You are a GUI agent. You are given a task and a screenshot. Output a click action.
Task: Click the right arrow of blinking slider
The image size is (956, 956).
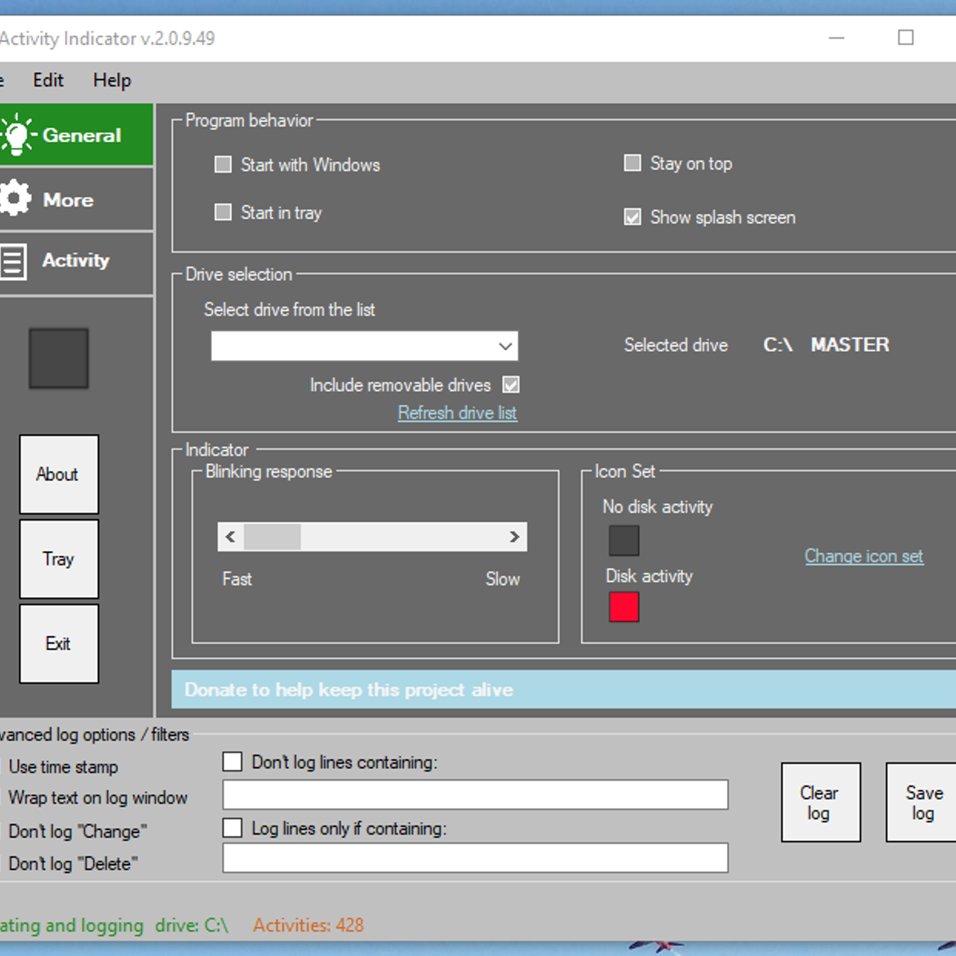514,537
